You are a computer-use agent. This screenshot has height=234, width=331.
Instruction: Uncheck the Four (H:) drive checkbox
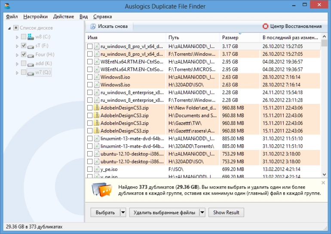(x=24, y=55)
